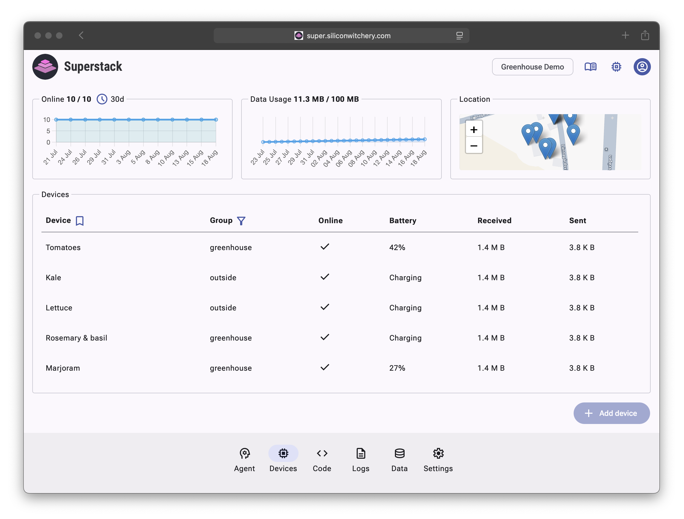Click the Group column header
This screenshot has height=519, width=684.
[x=221, y=220]
